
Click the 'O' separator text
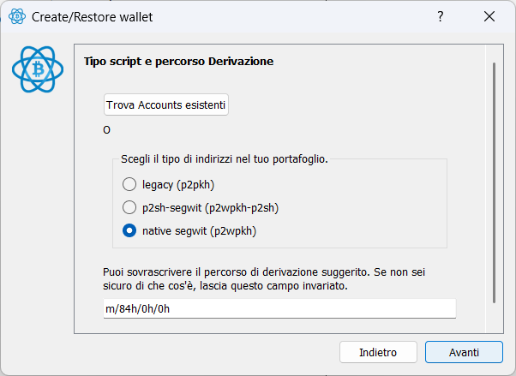106,130
